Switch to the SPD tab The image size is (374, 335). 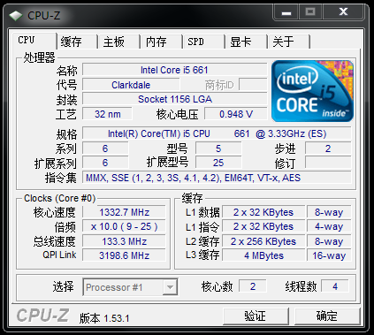pos(203,42)
